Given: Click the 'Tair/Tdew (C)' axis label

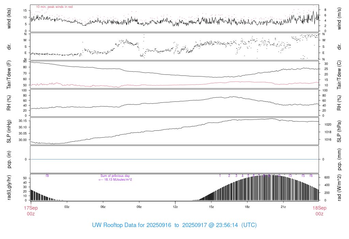Looking at the screenshot, I should pyautogui.click(x=339, y=75).
